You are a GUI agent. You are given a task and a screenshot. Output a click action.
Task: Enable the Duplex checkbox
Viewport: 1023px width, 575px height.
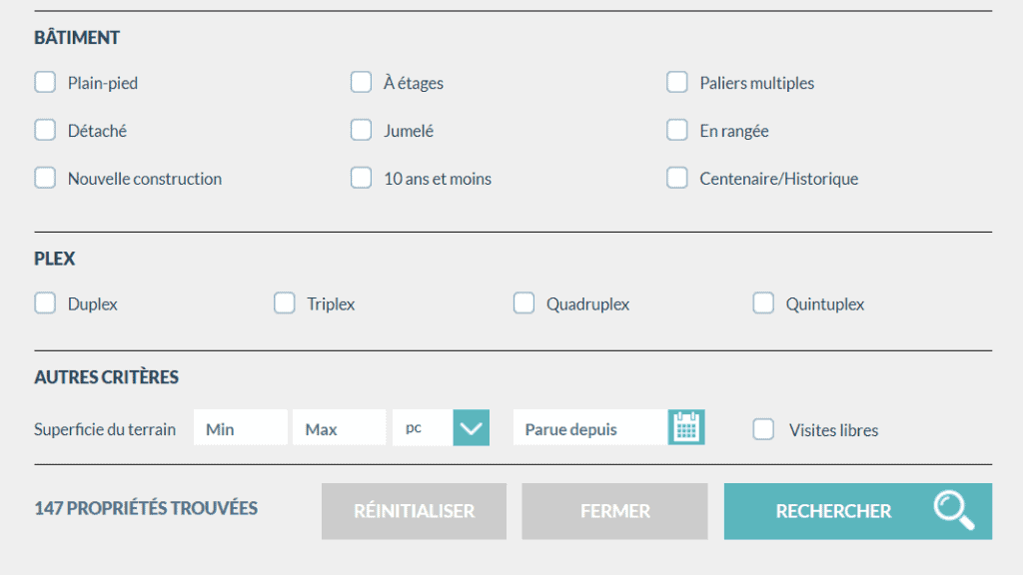44,302
